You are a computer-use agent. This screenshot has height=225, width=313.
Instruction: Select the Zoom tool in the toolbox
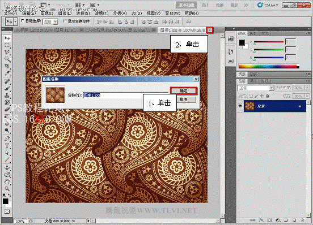pos(7,188)
